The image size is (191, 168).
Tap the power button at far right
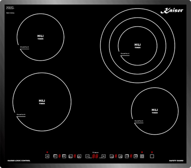click(152, 156)
